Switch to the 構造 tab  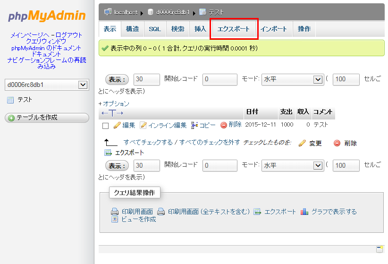coord(132,29)
